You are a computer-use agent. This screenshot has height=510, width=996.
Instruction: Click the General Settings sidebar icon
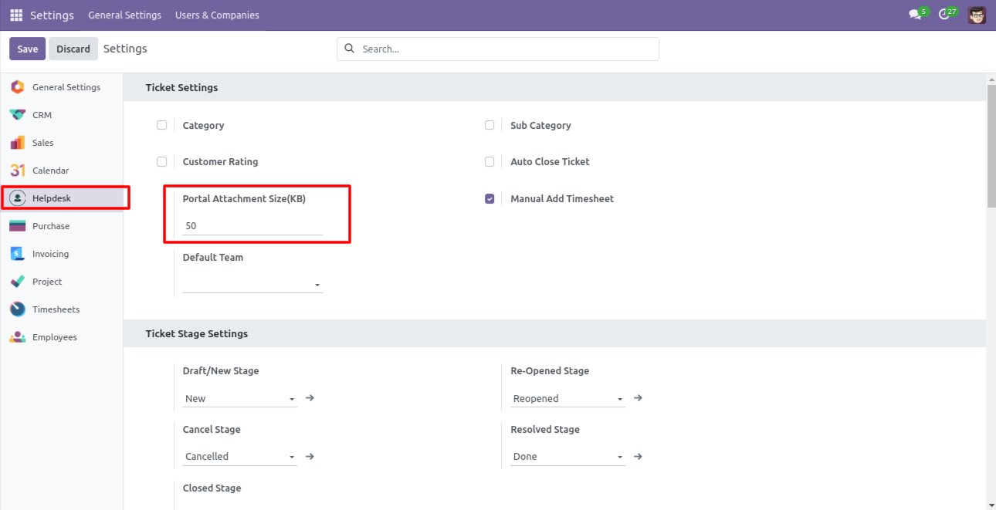(18, 87)
